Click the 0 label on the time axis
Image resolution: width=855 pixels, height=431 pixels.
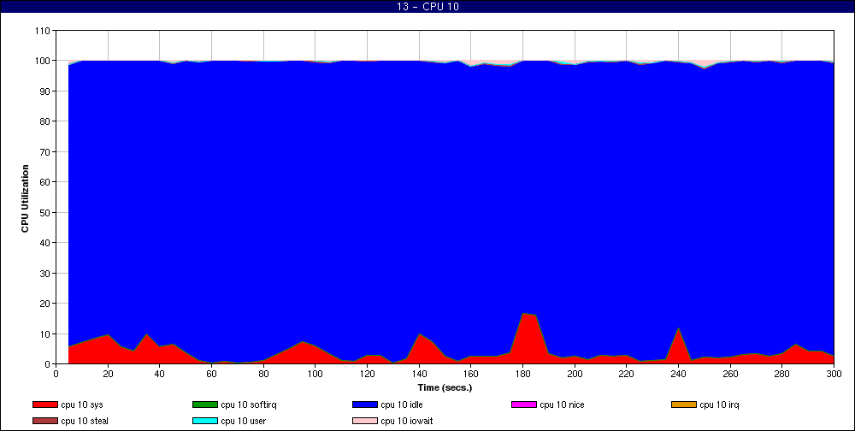coord(56,374)
